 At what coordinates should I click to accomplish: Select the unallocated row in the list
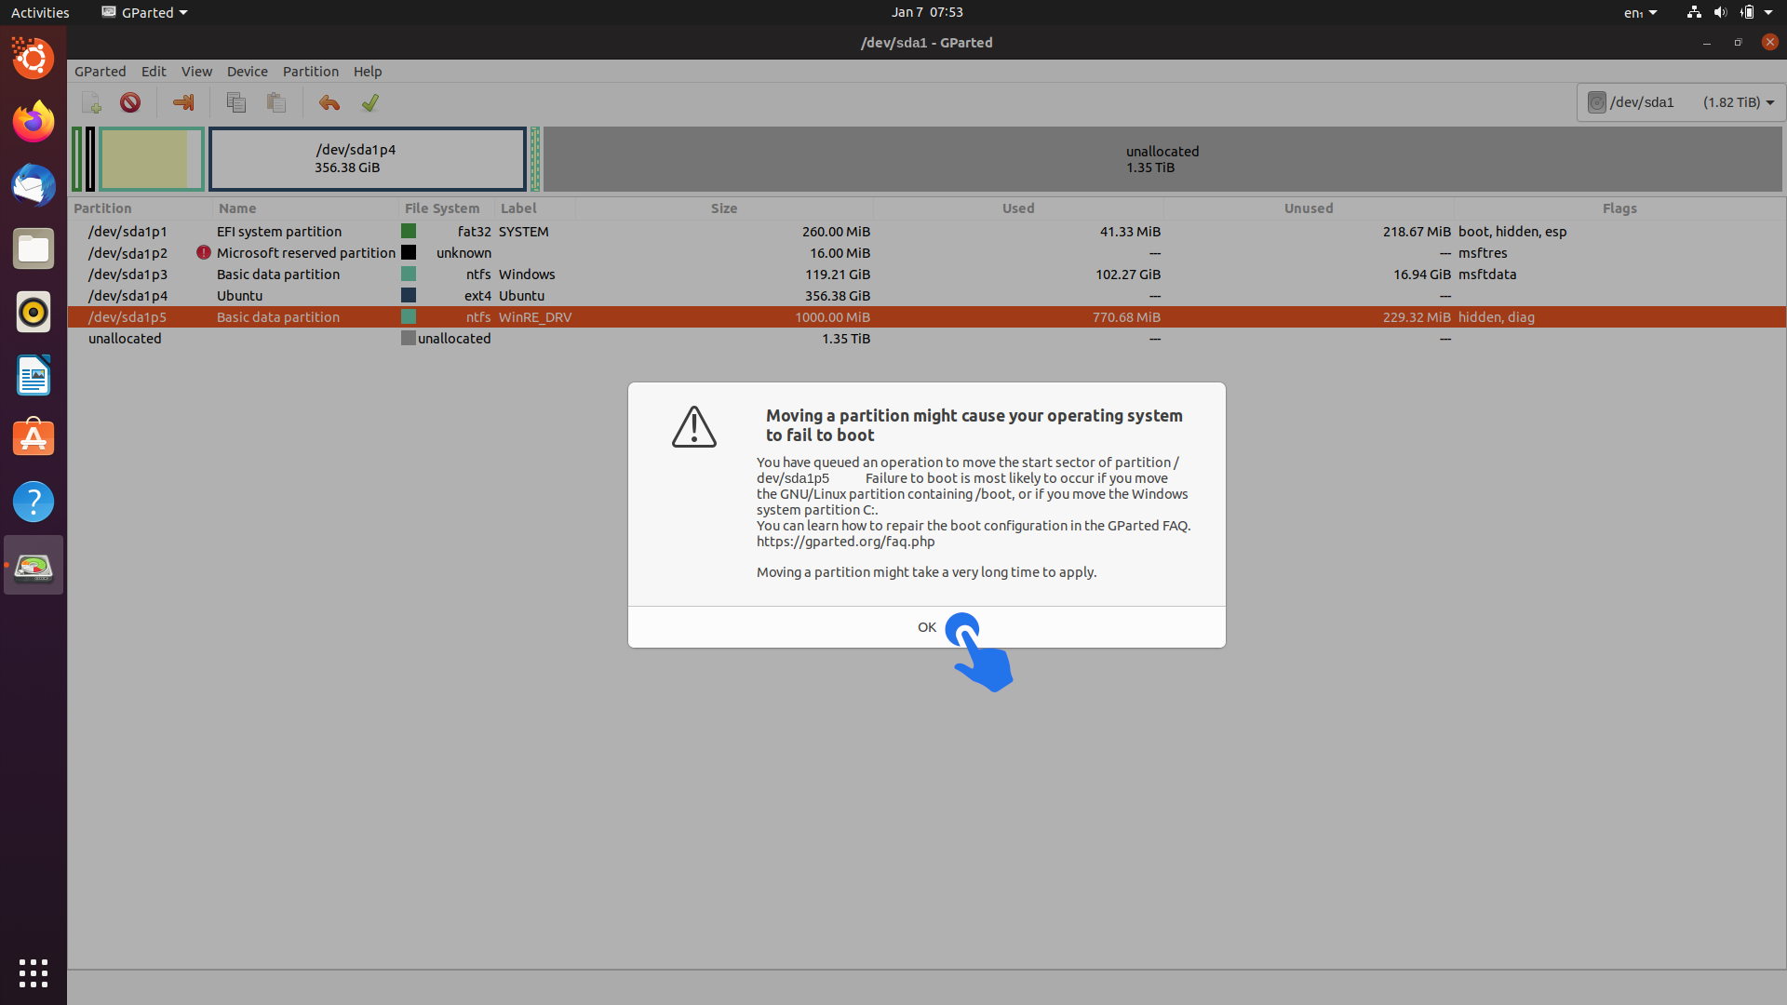926,339
